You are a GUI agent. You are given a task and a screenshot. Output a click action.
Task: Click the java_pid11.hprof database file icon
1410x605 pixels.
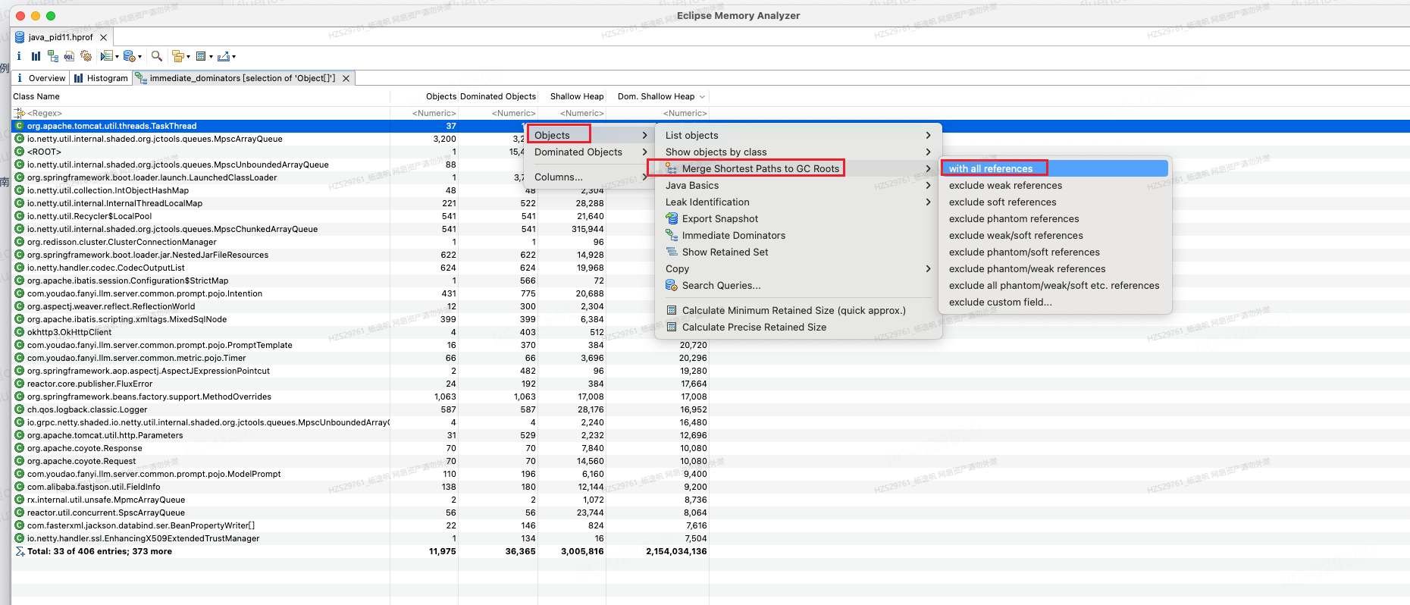(x=20, y=36)
